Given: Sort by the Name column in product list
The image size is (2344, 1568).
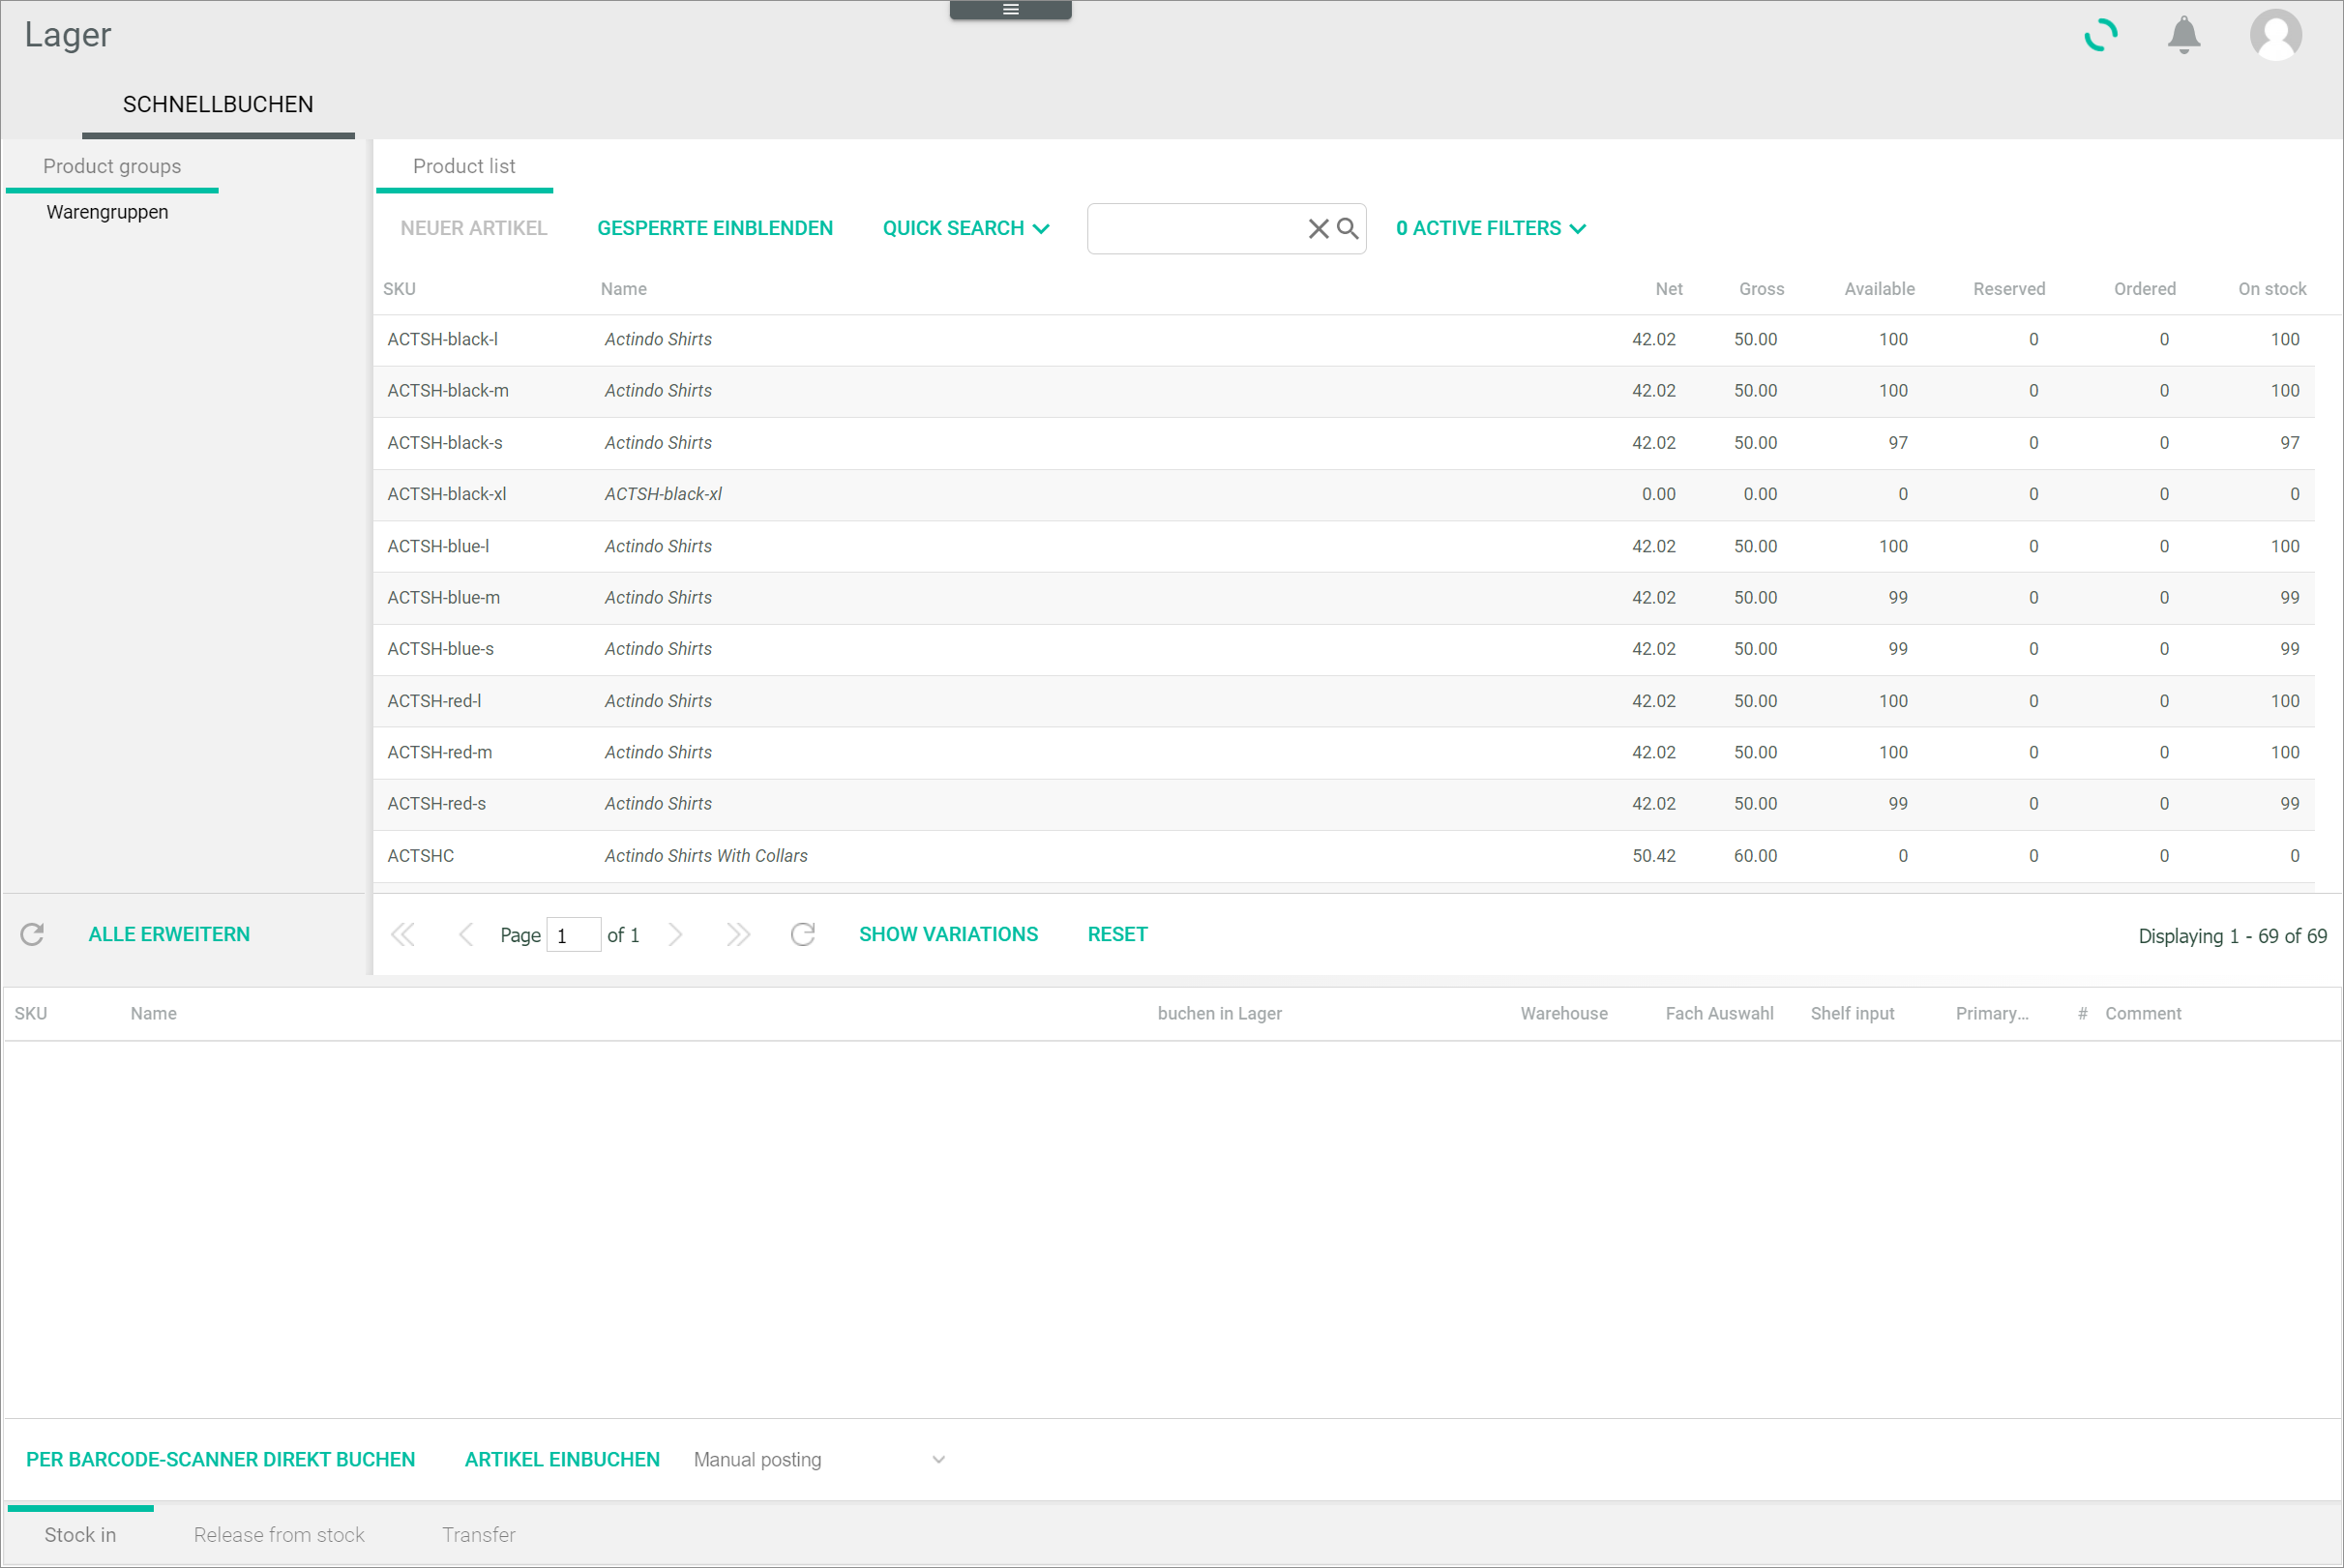Looking at the screenshot, I should pos(623,289).
